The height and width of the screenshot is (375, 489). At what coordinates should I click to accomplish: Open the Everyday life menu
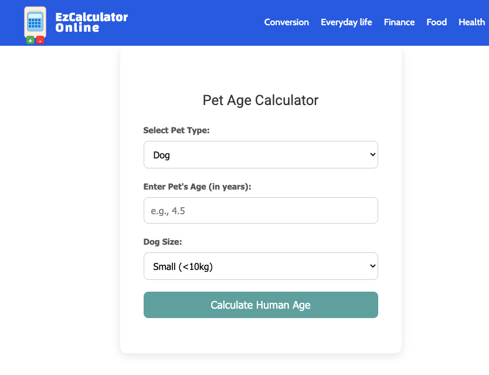tap(346, 22)
